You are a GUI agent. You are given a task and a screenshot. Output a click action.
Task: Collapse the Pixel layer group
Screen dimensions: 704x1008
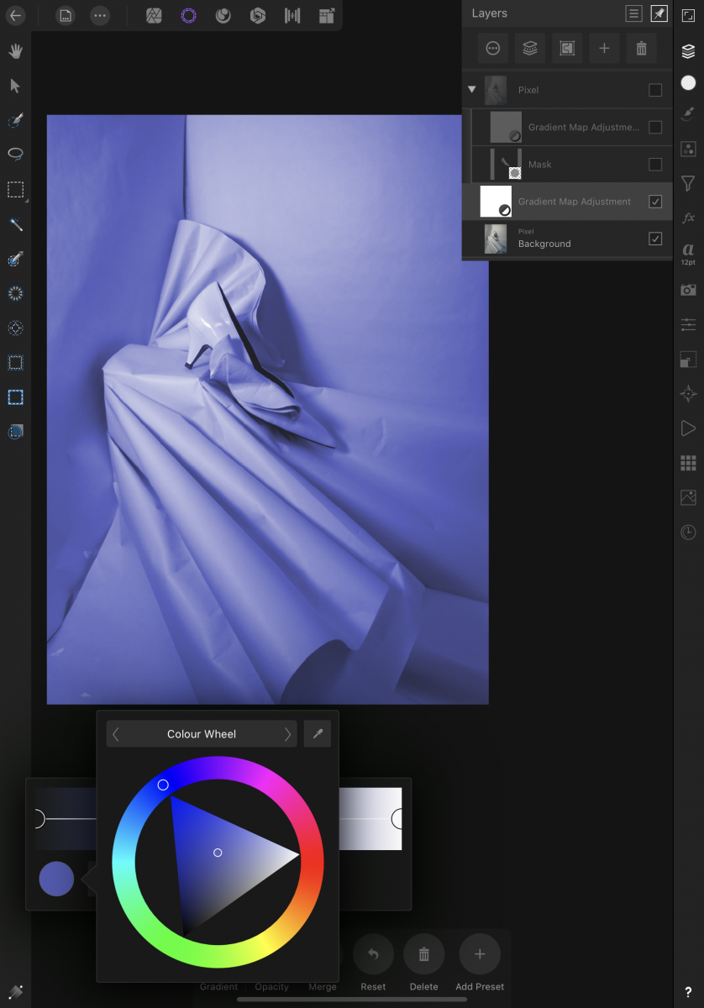click(471, 90)
